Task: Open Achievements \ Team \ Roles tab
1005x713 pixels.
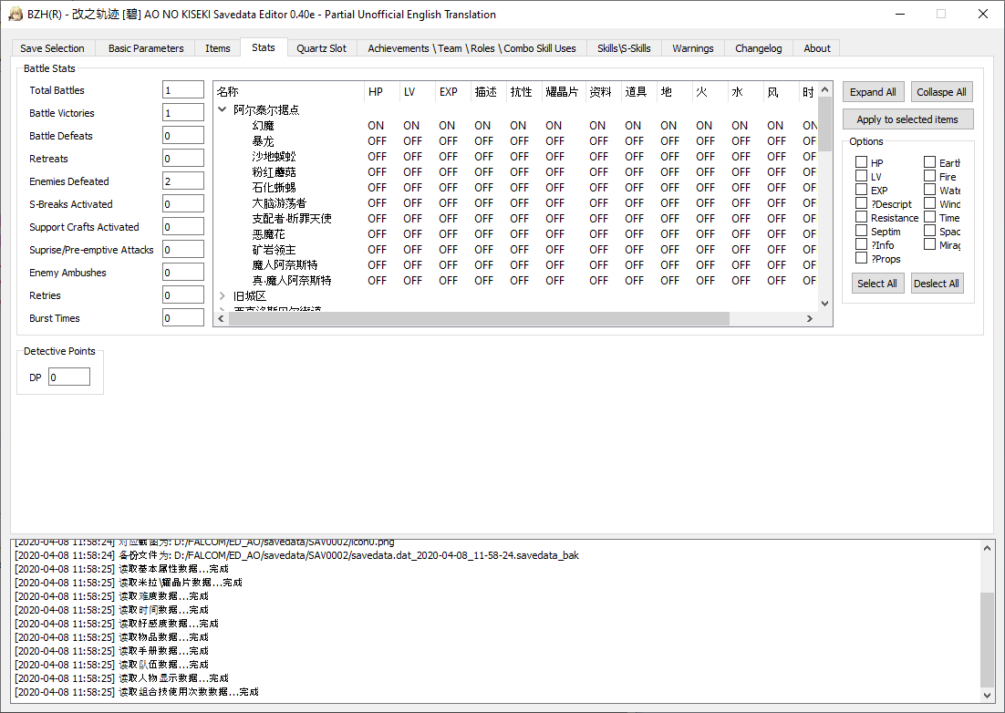Action: click(x=471, y=48)
